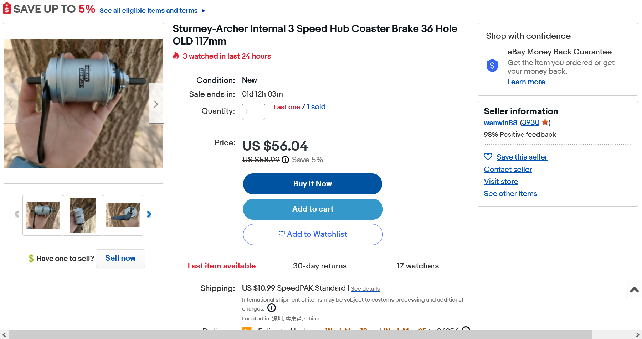This screenshot has width=642, height=339.
Task: Open the '1 sold' link
Action: pos(316,107)
